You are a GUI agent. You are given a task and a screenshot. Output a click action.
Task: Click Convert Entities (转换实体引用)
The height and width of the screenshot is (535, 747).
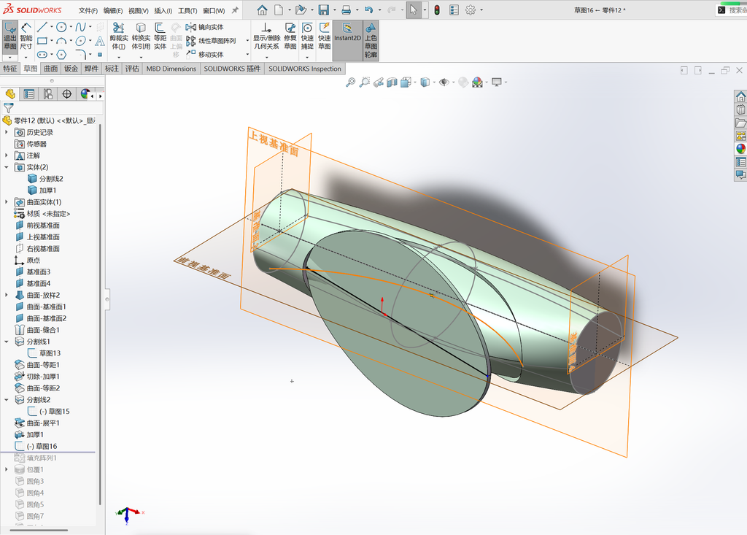(x=141, y=36)
